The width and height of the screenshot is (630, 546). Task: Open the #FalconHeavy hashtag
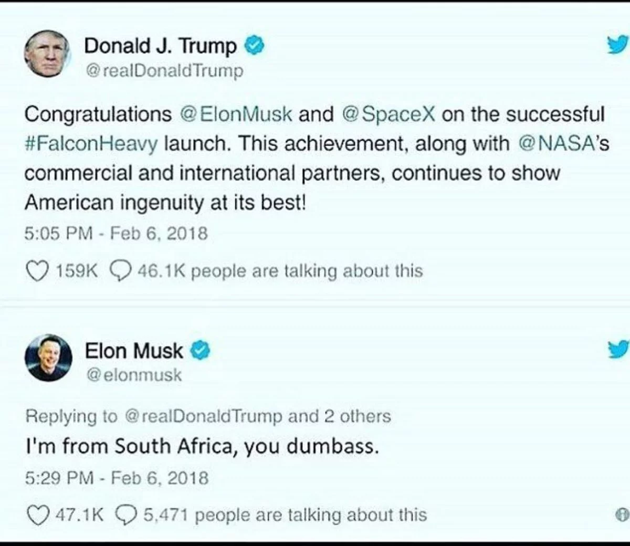click(91, 144)
